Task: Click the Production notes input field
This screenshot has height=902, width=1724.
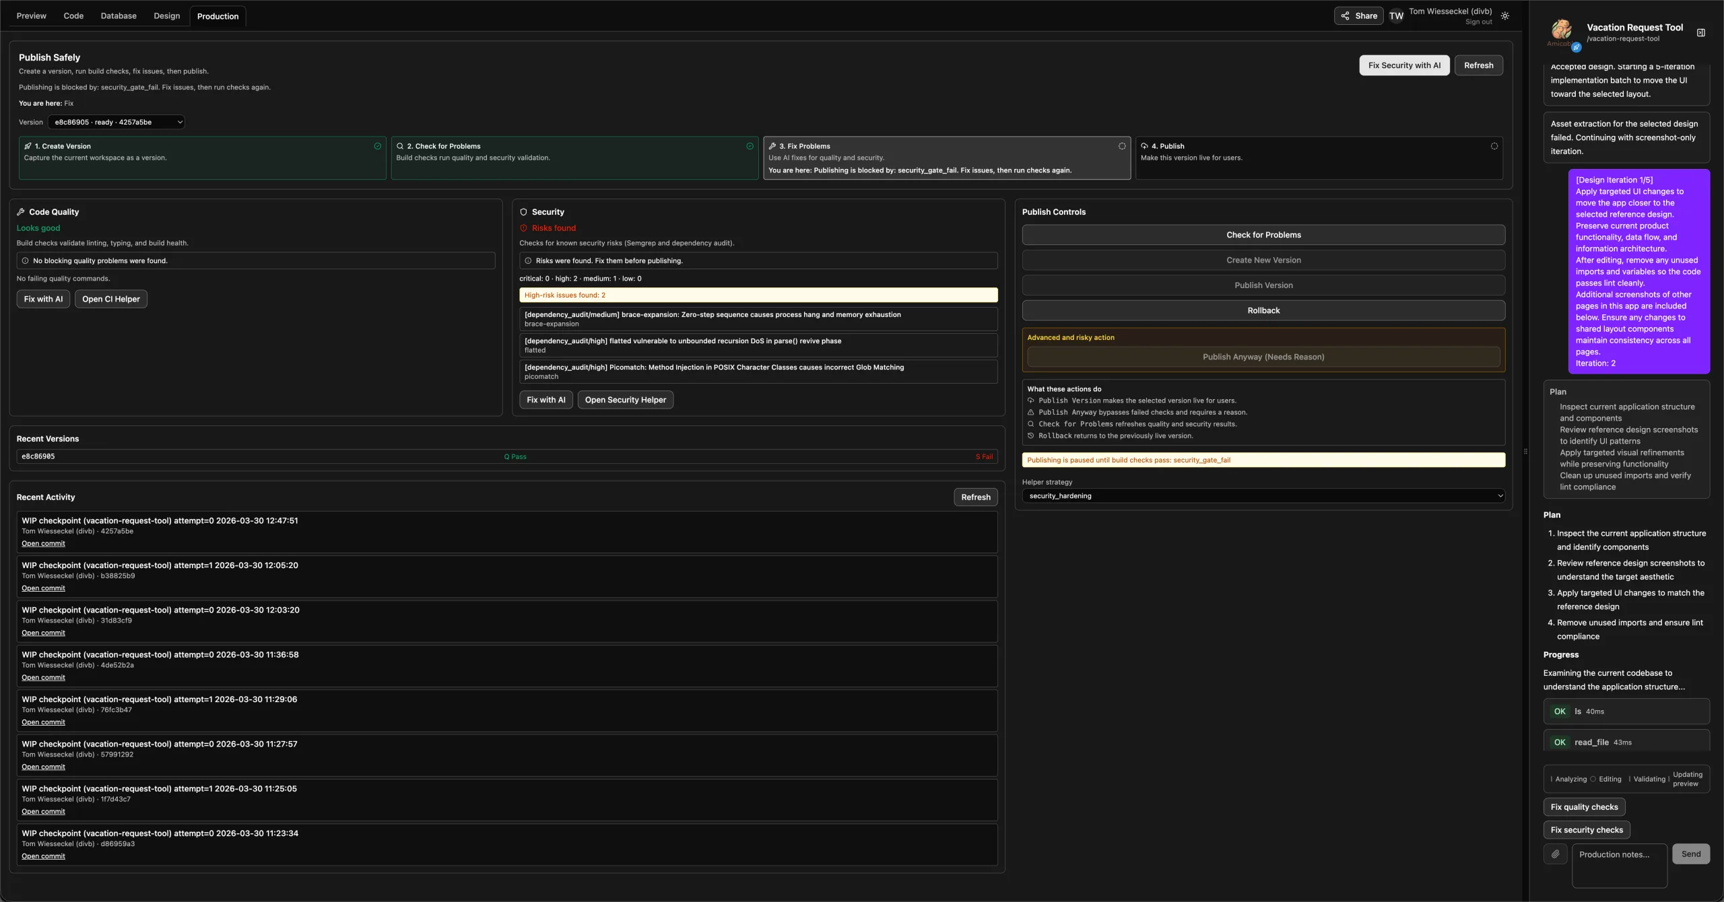Action: 1619,865
